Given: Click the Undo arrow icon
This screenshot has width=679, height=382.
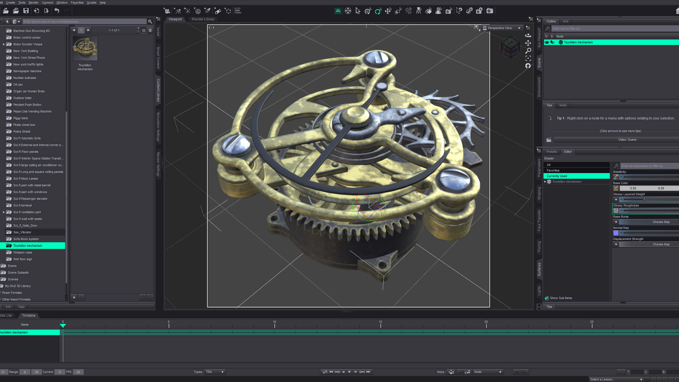Looking at the screenshot, I should pyautogui.click(x=56, y=11).
